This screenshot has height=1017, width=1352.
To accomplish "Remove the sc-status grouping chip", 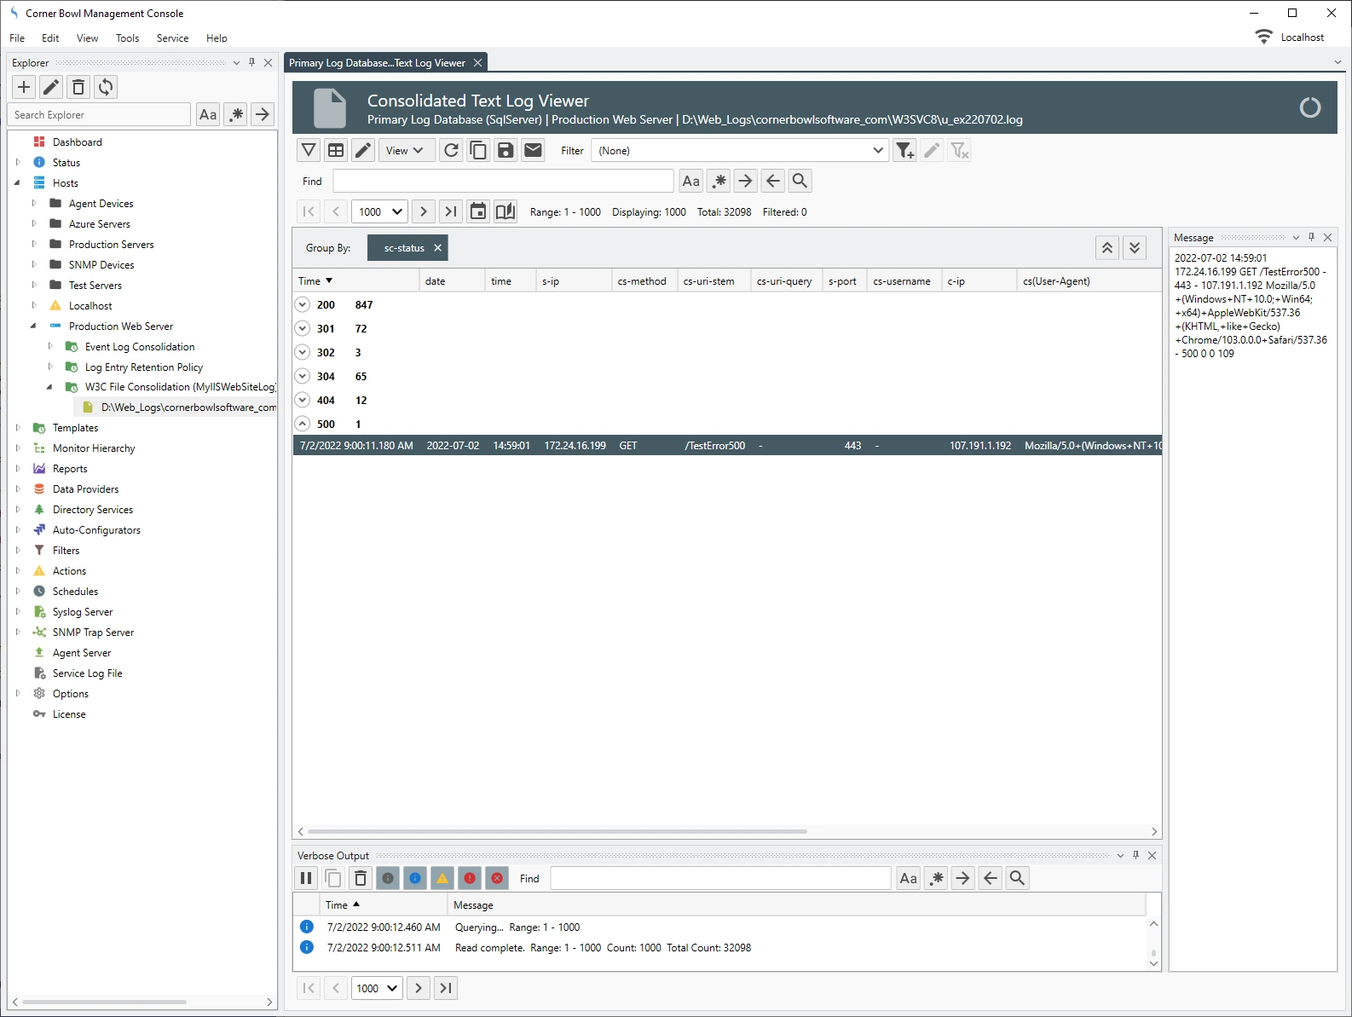I will click(x=437, y=248).
